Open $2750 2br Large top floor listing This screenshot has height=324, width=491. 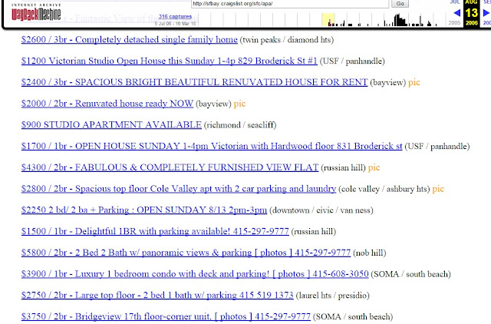coord(157,295)
